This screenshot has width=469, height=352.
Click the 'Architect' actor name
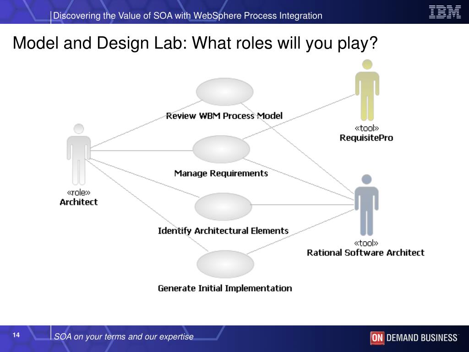click(79, 202)
